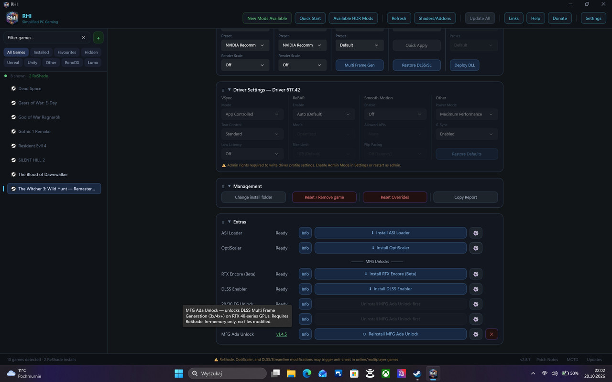Image resolution: width=612 pixels, height=382 pixels.
Task: Collapse the Driver Settings section
Action: [x=229, y=90]
